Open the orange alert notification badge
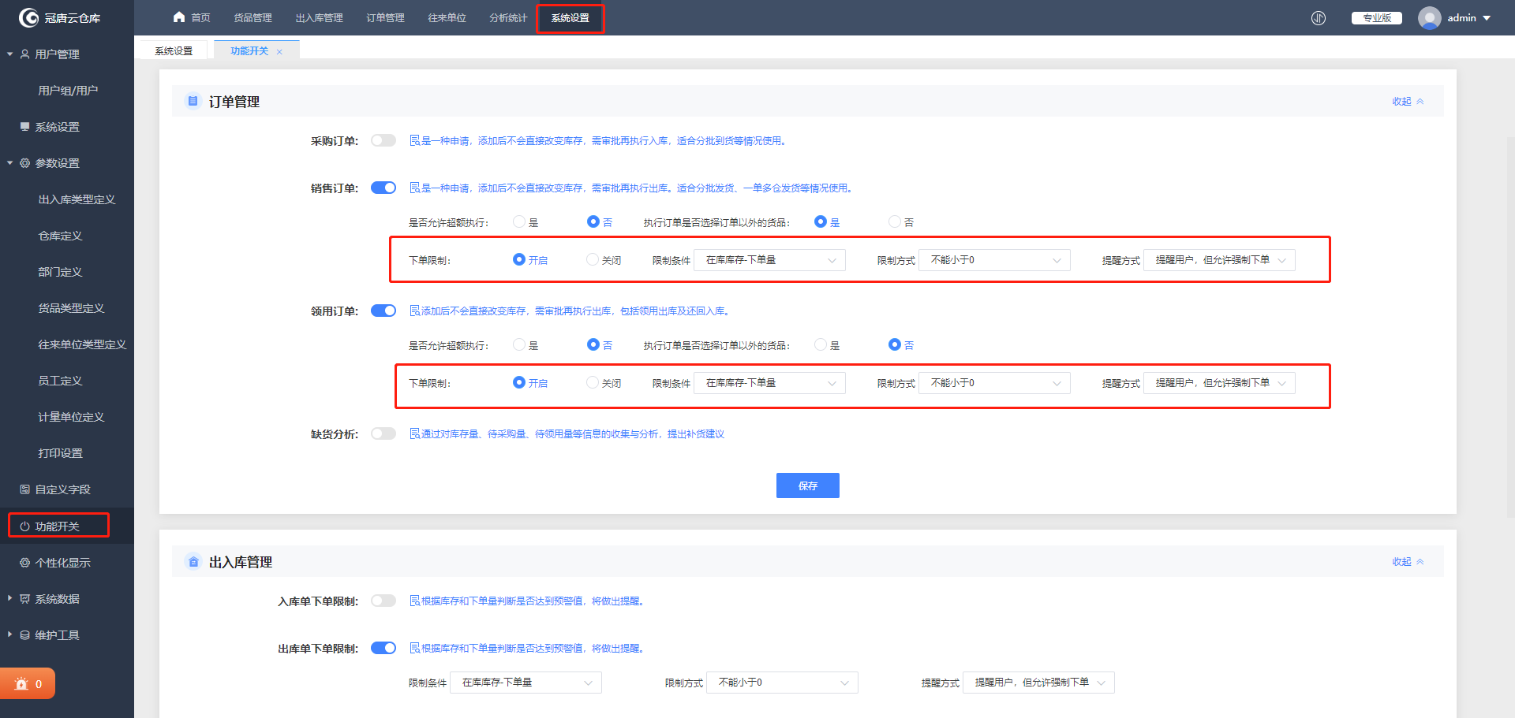Image resolution: width=1515 pixels, height=718 pixels. point(28,684)
